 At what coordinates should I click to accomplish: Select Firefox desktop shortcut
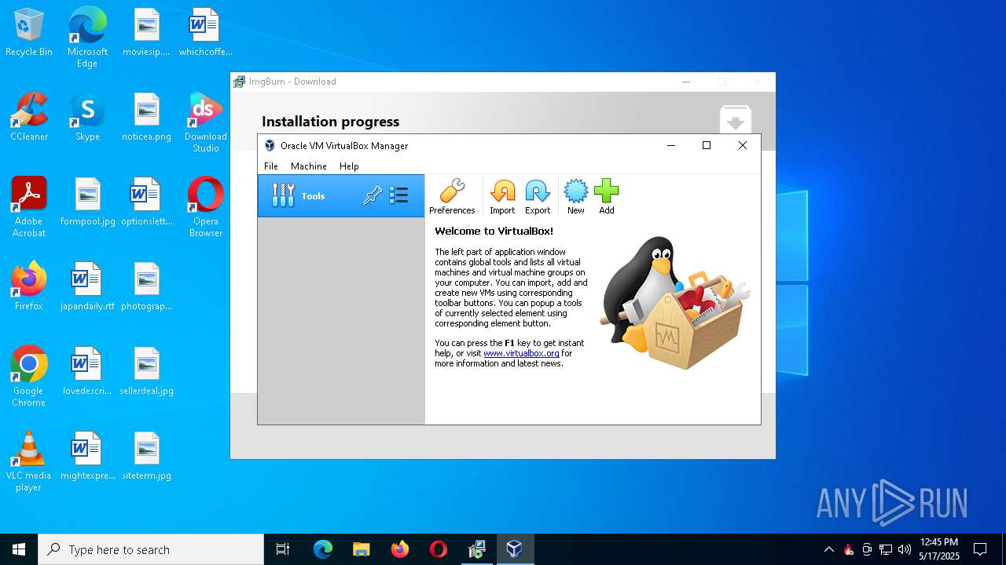click(29, 287)
